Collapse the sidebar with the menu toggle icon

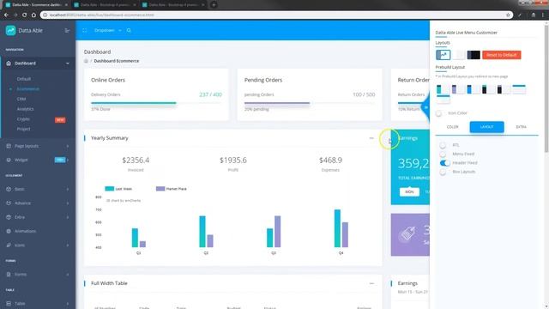pos(67,31)
